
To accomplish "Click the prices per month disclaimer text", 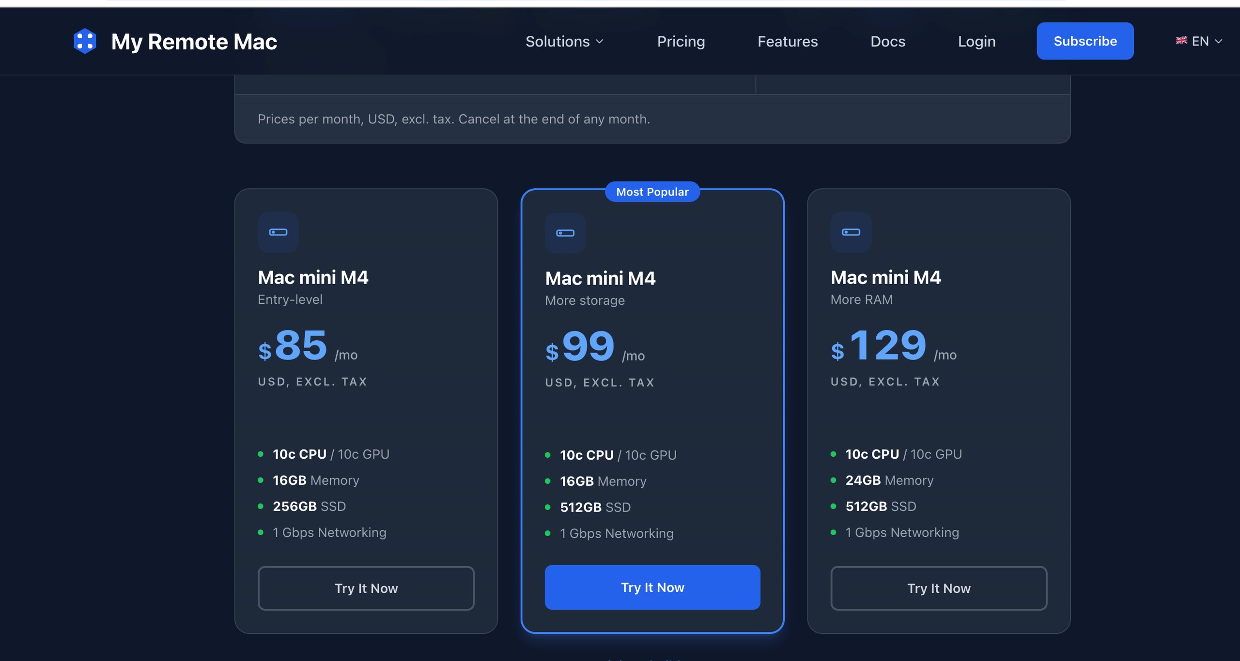I will click(454, 119).
